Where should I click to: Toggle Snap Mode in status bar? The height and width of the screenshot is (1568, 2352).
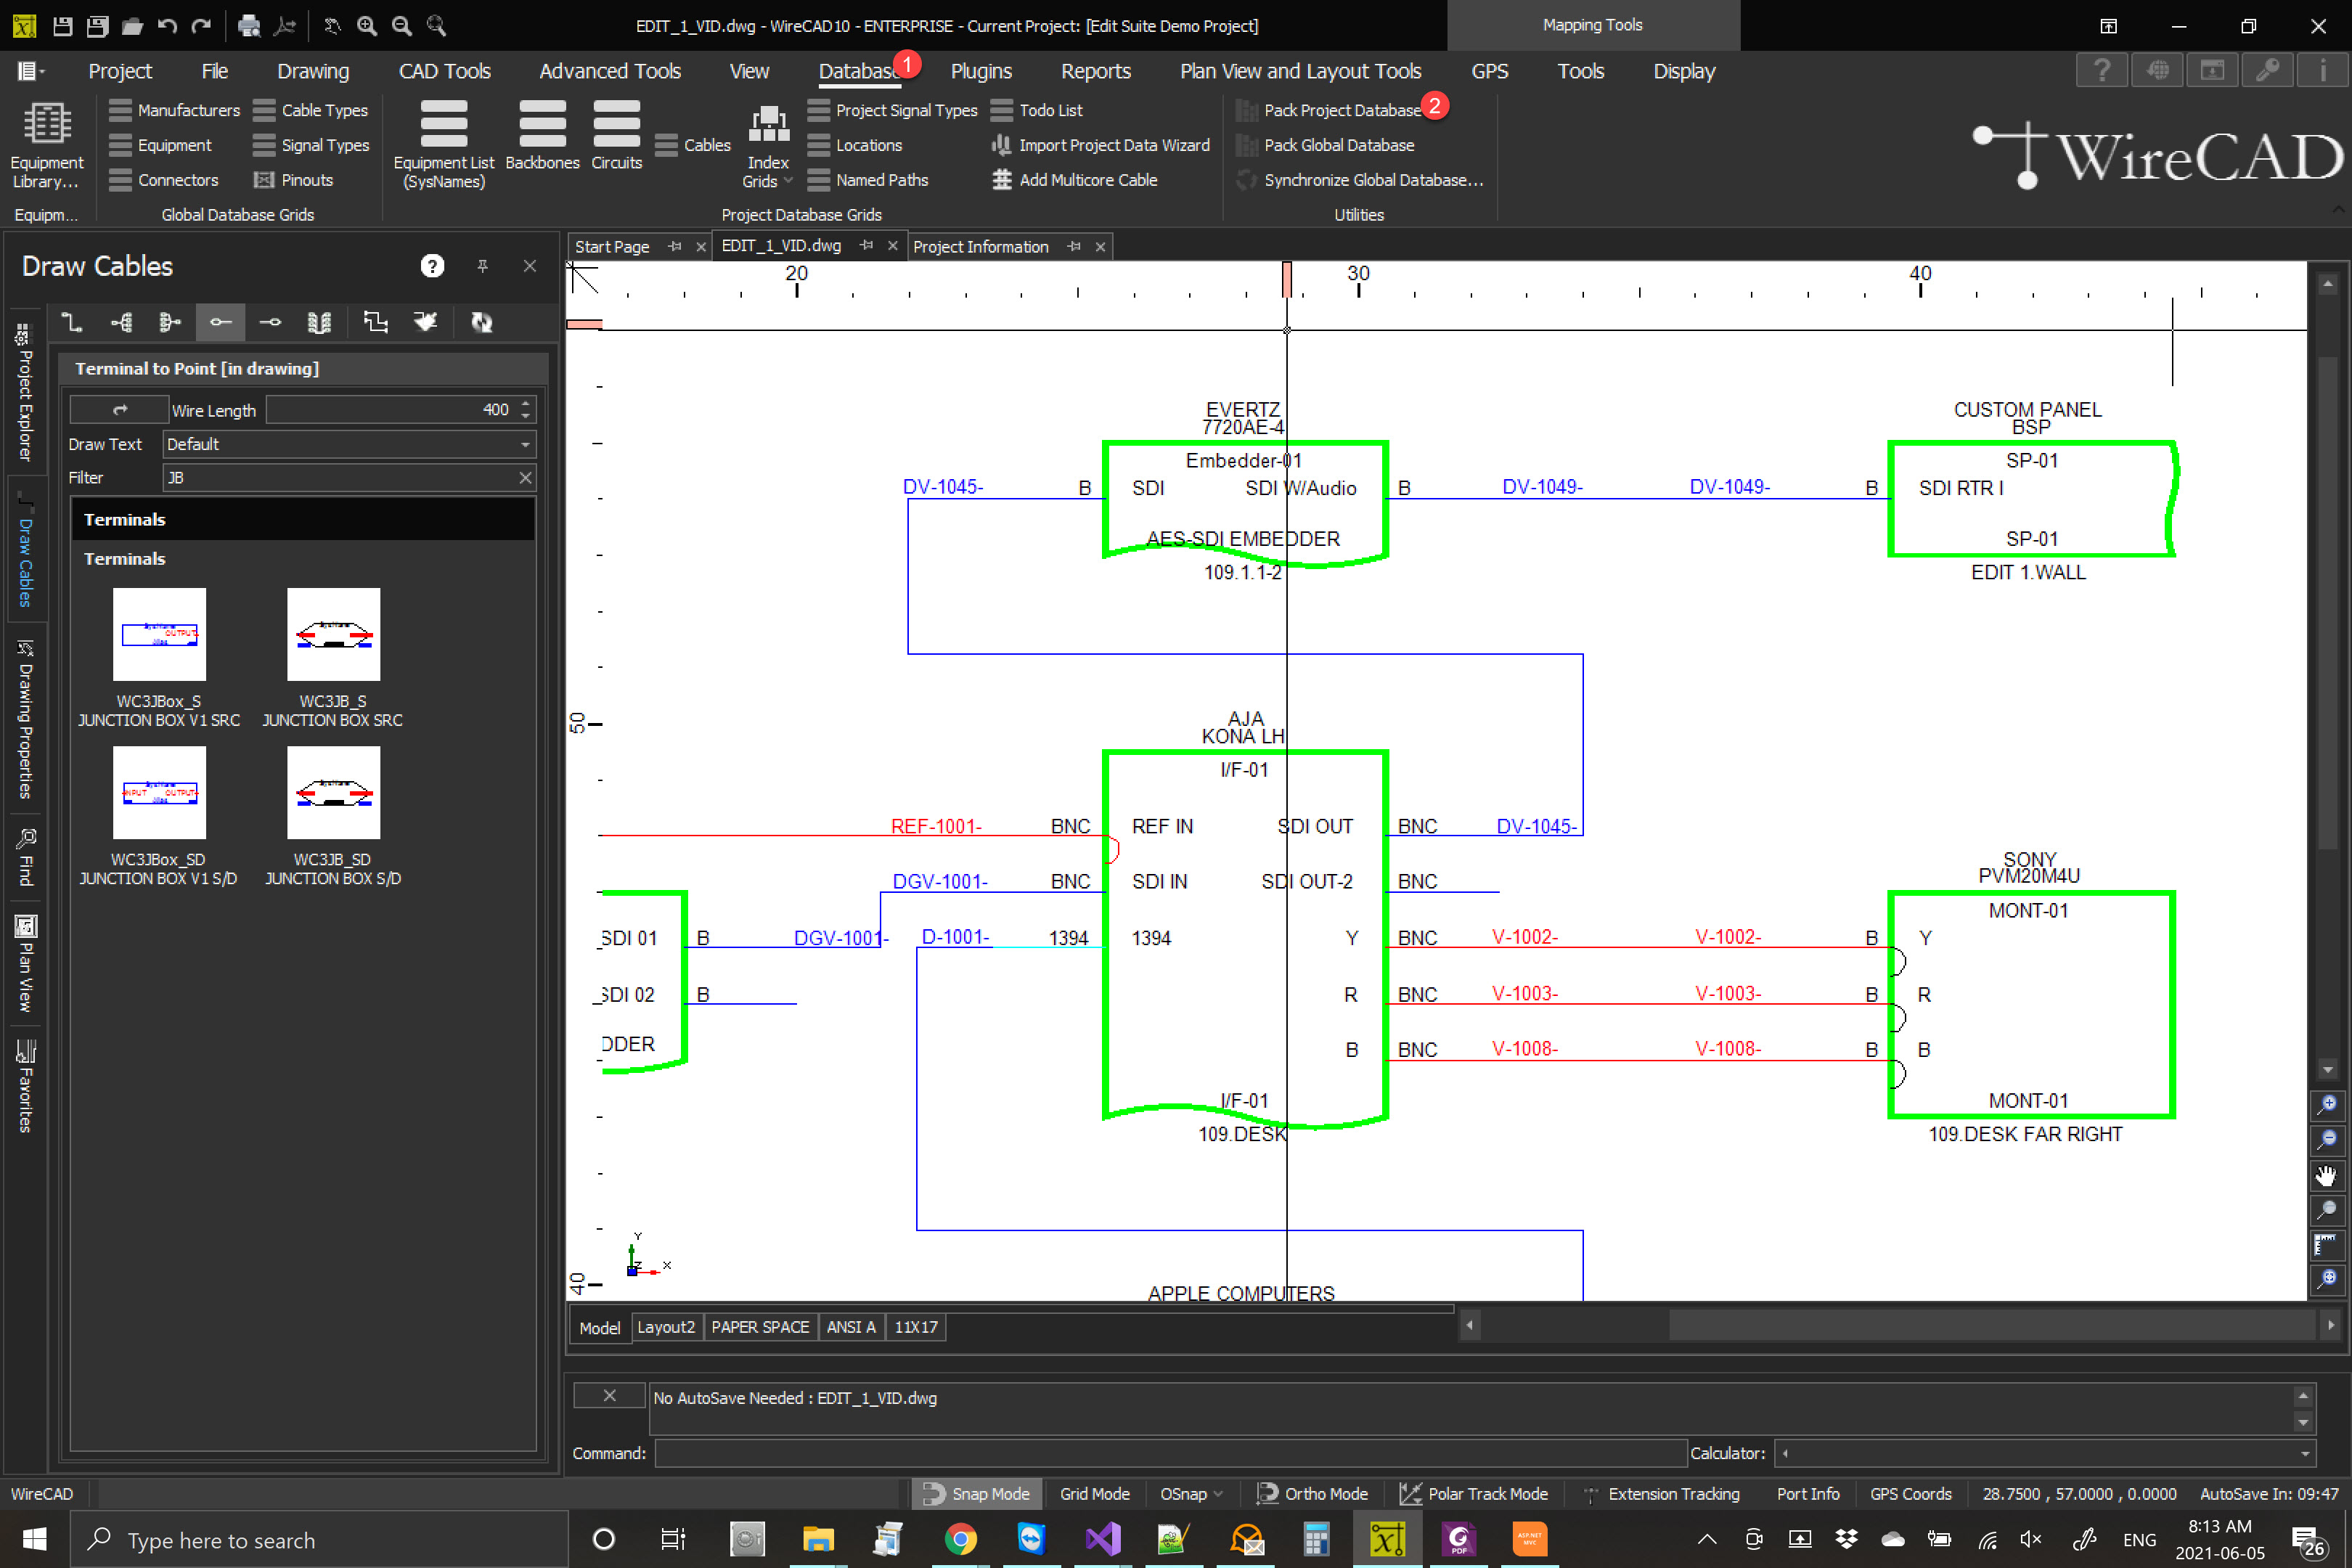tap(976, 1493)
